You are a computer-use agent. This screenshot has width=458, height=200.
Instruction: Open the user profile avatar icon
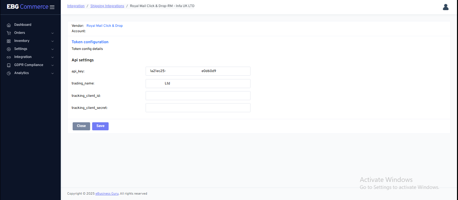(x=446, y=7)
